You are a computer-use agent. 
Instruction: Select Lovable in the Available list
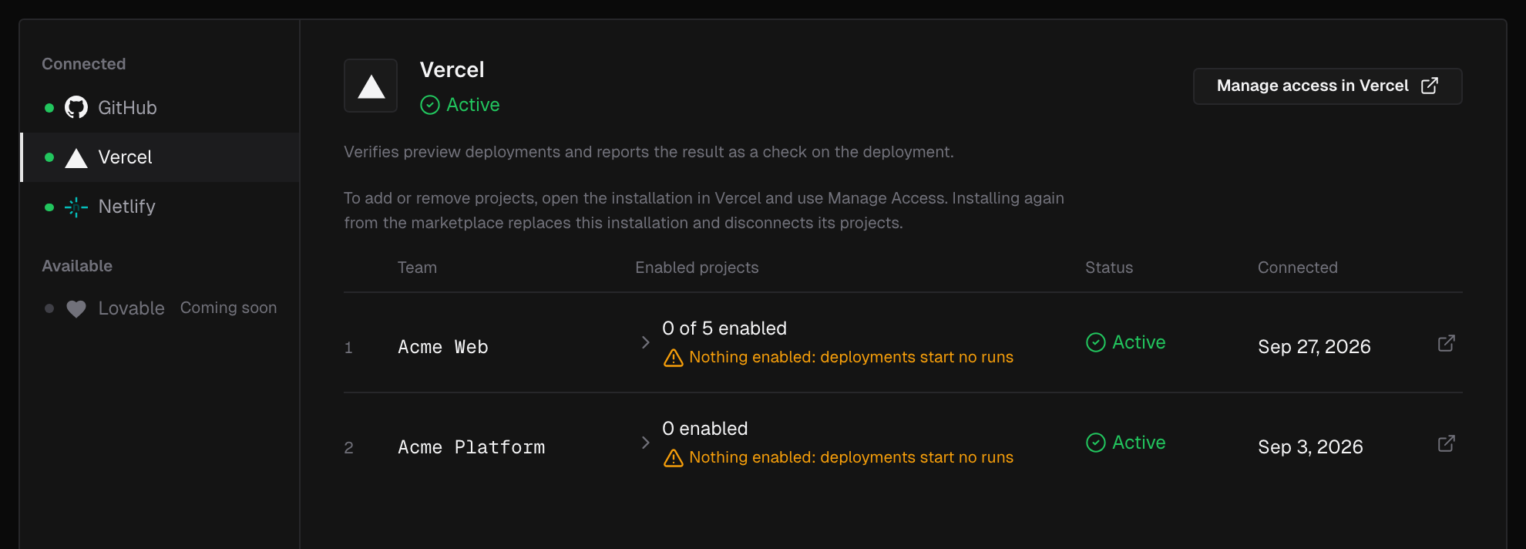coord(160,308)
